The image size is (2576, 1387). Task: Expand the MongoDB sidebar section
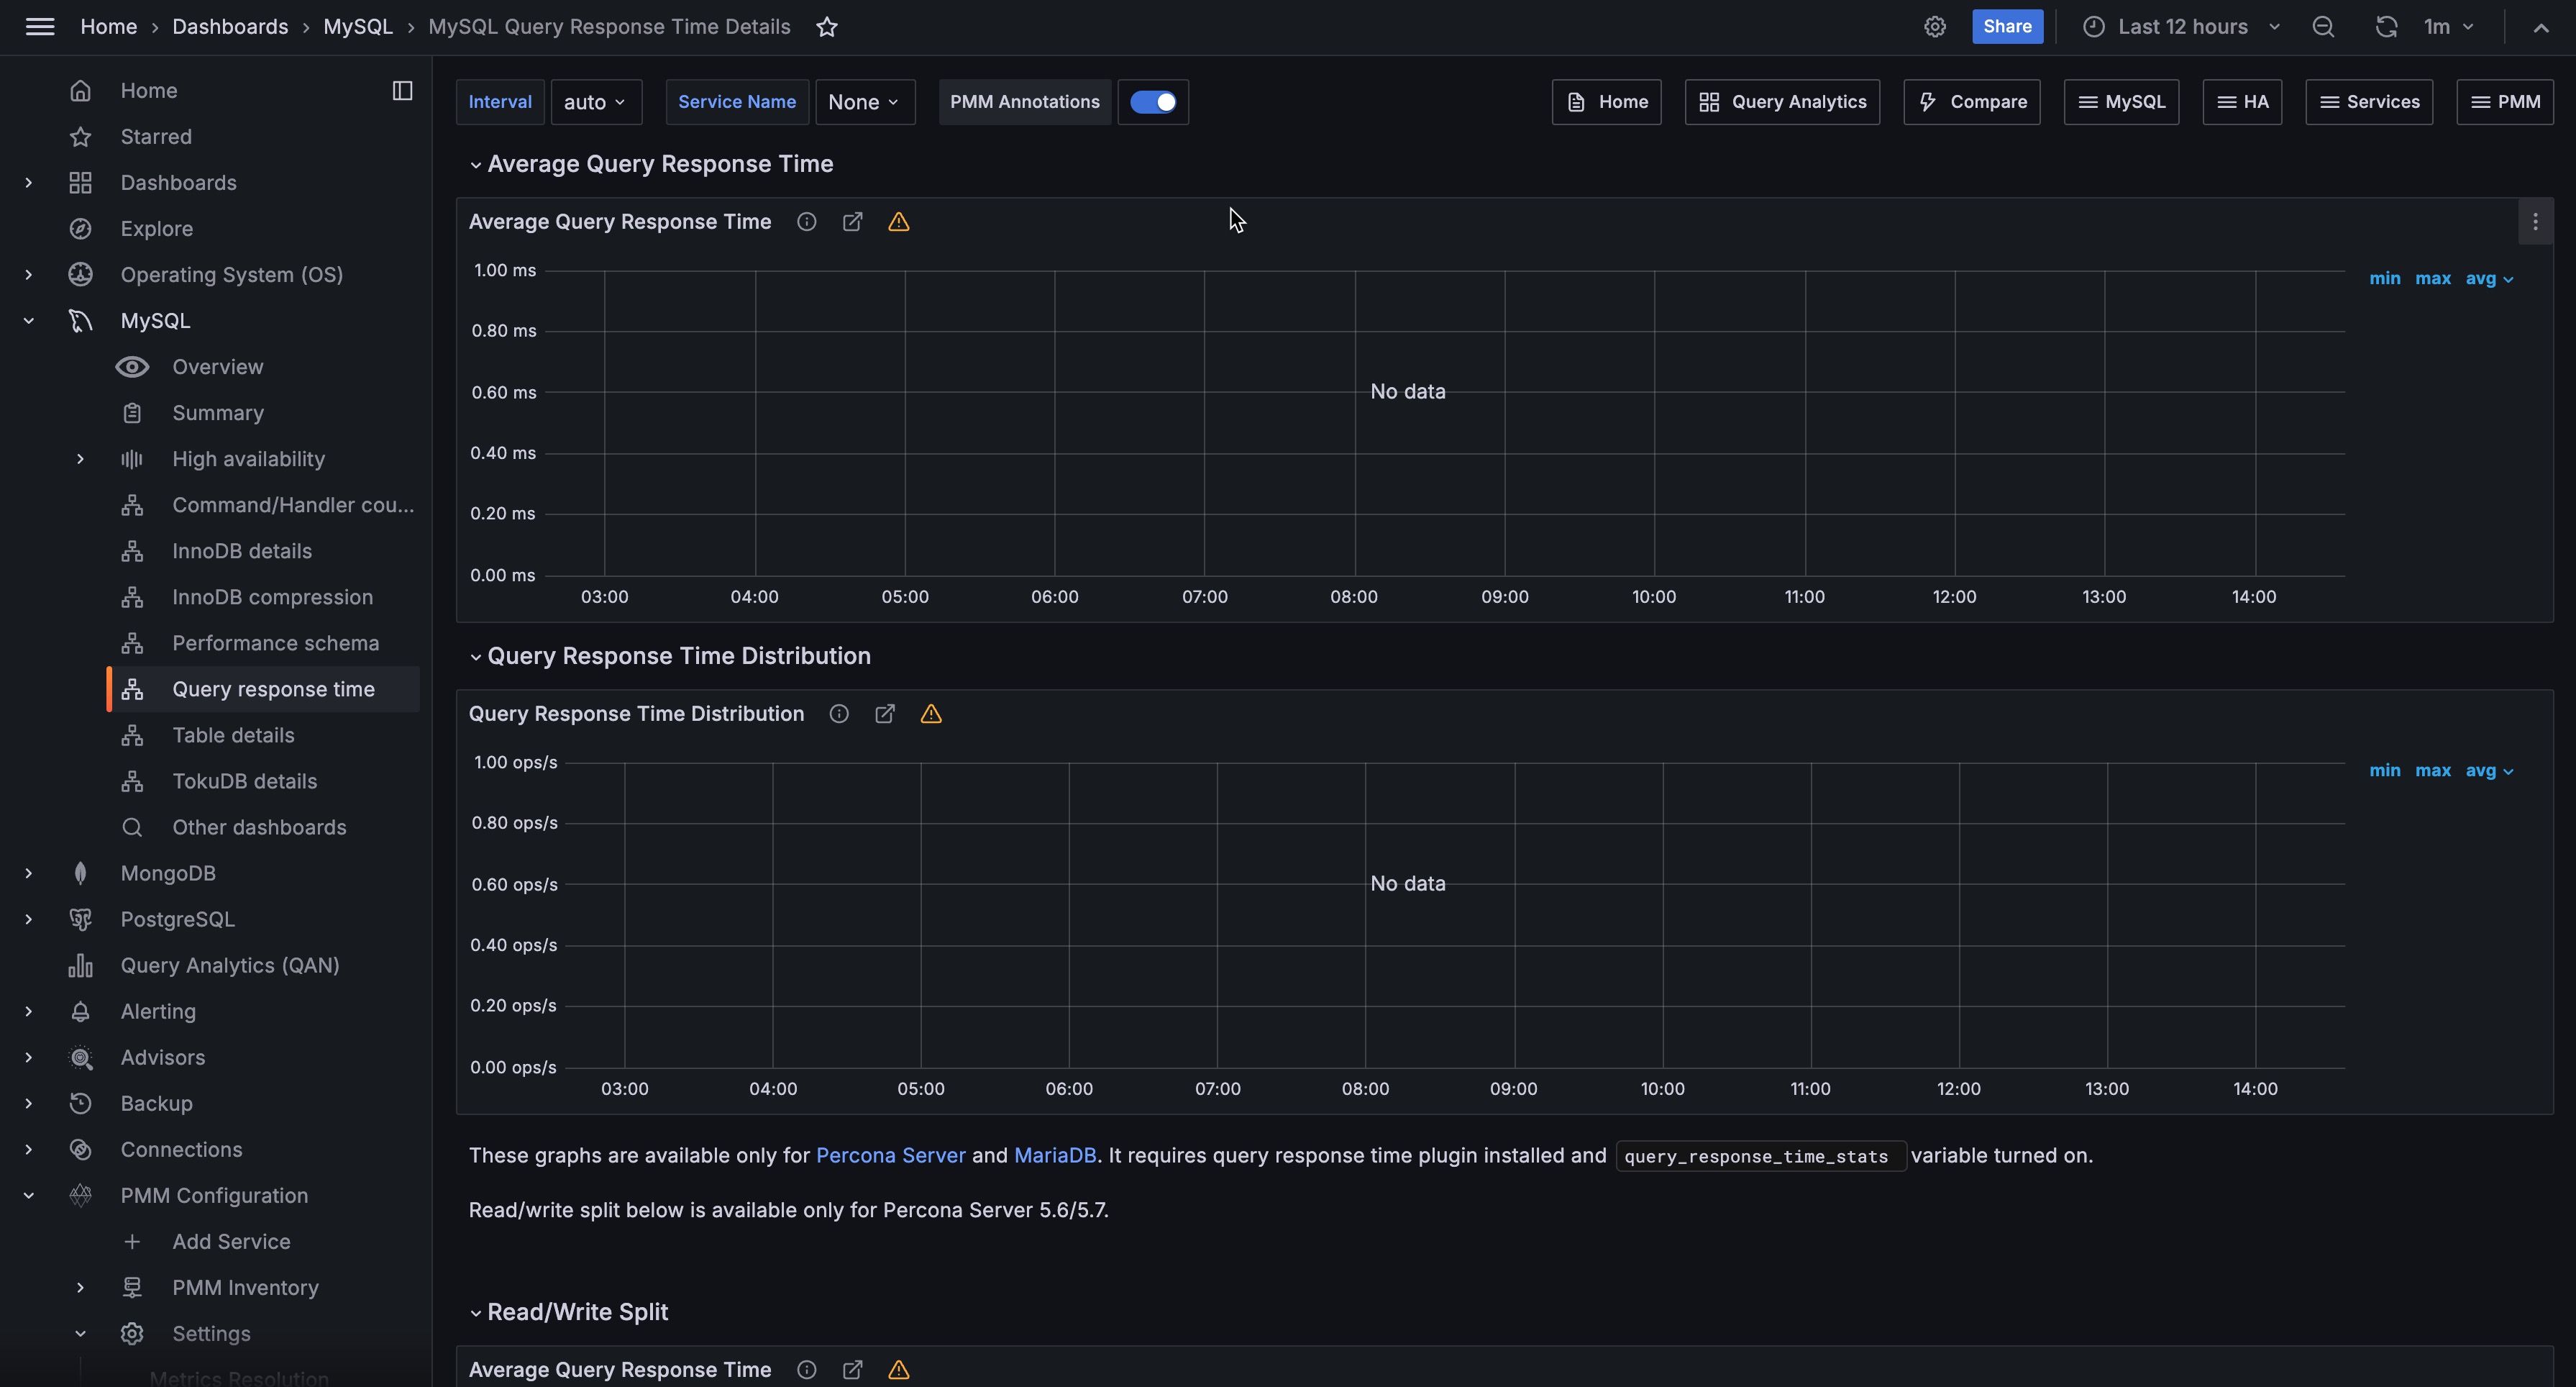[x=28, y=873]
